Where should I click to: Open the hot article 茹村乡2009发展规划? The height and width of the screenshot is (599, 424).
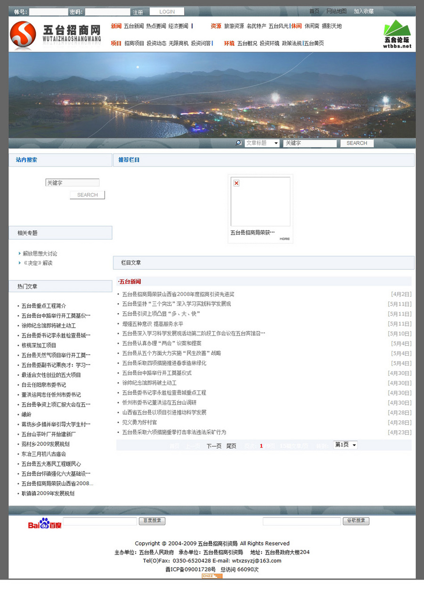(x=45, y=444)
